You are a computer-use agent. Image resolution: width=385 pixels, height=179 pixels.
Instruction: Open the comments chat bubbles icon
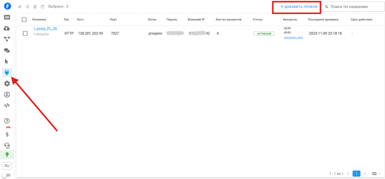pyautogui.click(x=7, y=50)
